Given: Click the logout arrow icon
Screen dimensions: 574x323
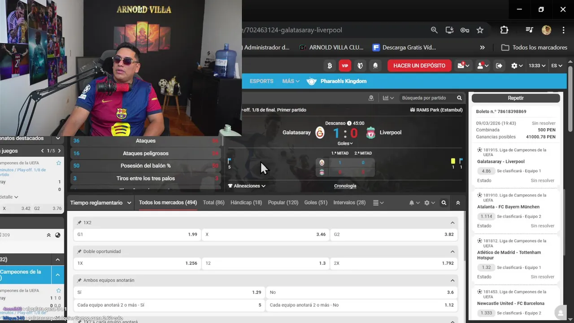Looking at the screenshot, I should [499, 65].
